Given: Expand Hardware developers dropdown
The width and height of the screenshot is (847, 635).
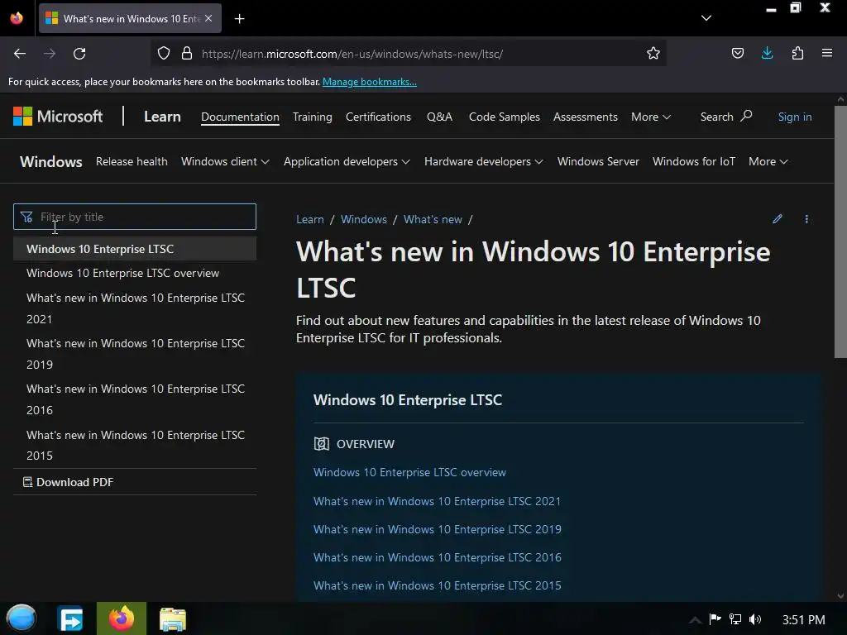Looking at the screenshot, I should (x=483, y=161).
